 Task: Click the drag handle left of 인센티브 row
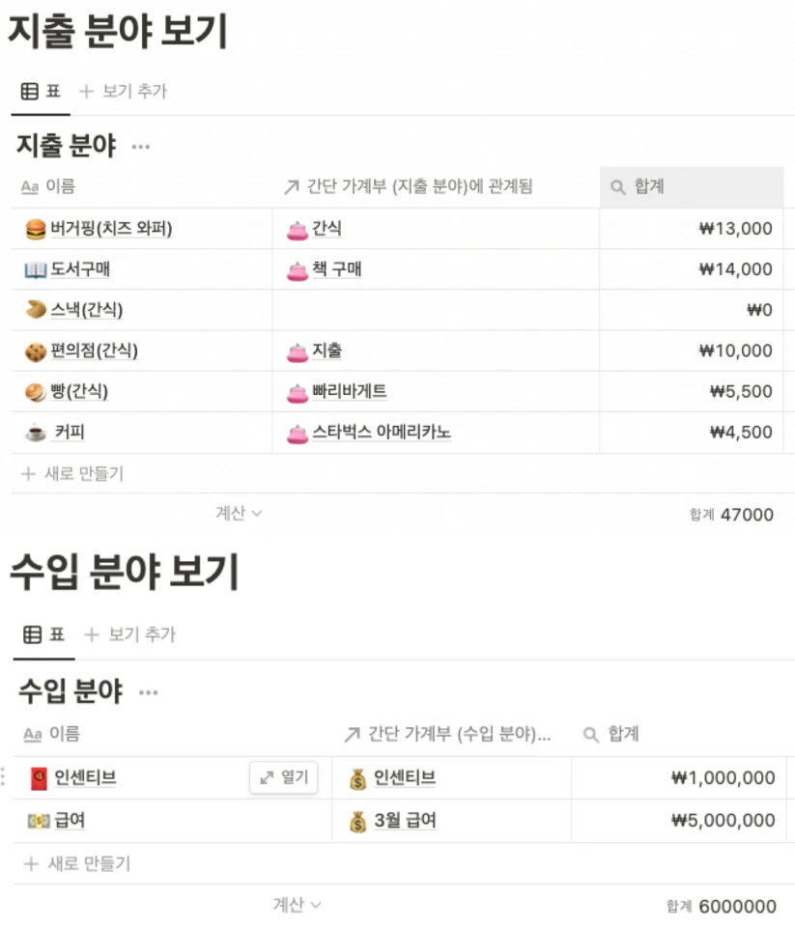pyautogui.click(x=4, y=776)
